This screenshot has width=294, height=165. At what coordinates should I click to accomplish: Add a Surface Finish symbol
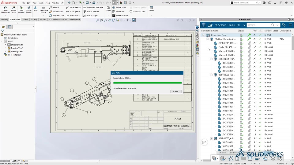pyautogui.click(x=73, y=7)
